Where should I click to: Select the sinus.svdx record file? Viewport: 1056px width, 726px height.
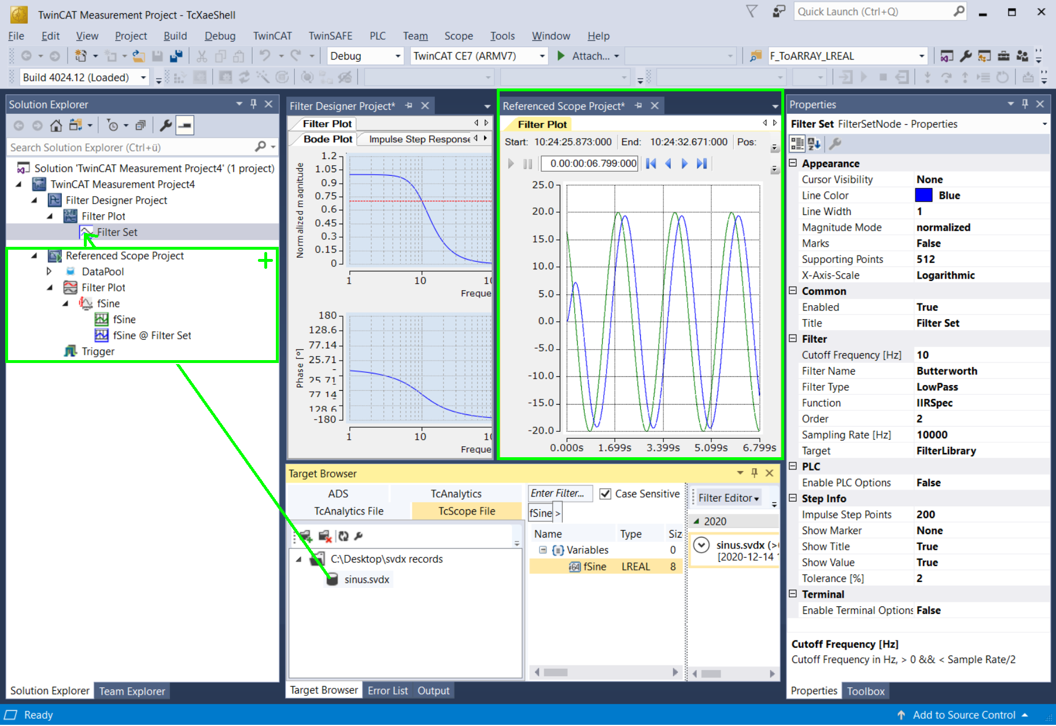click(367, 579)
